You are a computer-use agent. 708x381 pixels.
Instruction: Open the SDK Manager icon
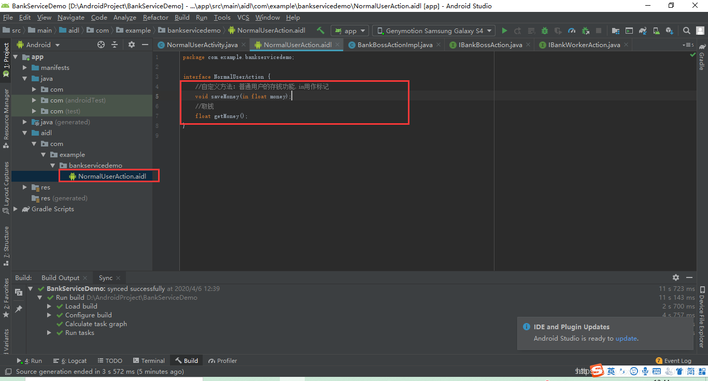coord(670,31)
